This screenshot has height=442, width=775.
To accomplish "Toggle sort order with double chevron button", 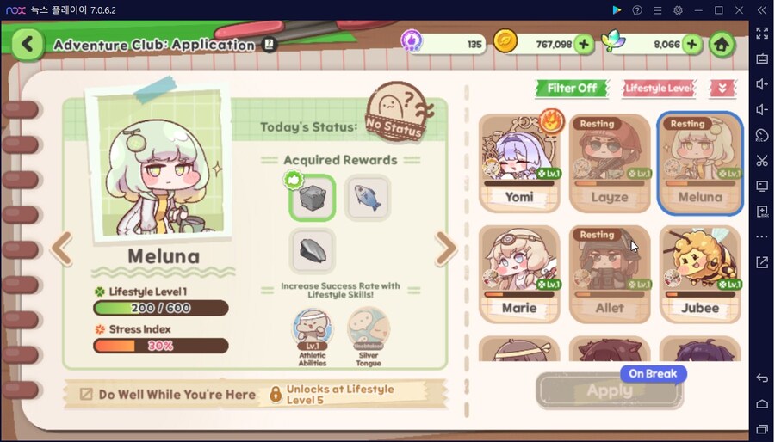I will [722, 89].
